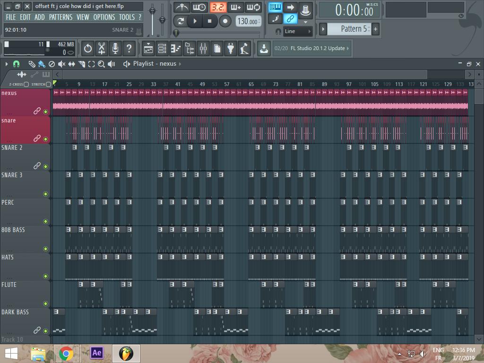
Task: Open the PATTERNS menu
Action: tap(61, 17)
